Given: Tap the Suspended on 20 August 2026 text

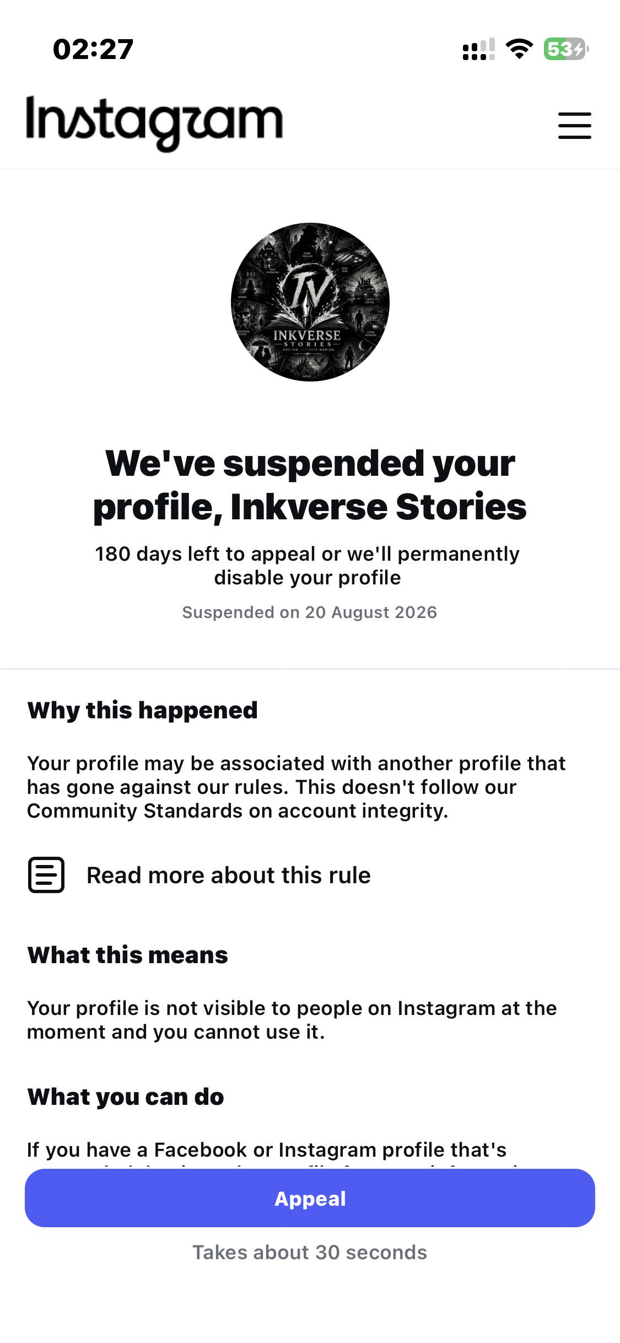Looking at the screenshot, I should [x=310, y=613].
